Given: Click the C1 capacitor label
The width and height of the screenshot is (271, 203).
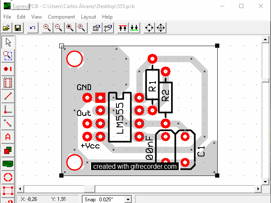Looking at the screenshot, I should [x=201, y=151].
